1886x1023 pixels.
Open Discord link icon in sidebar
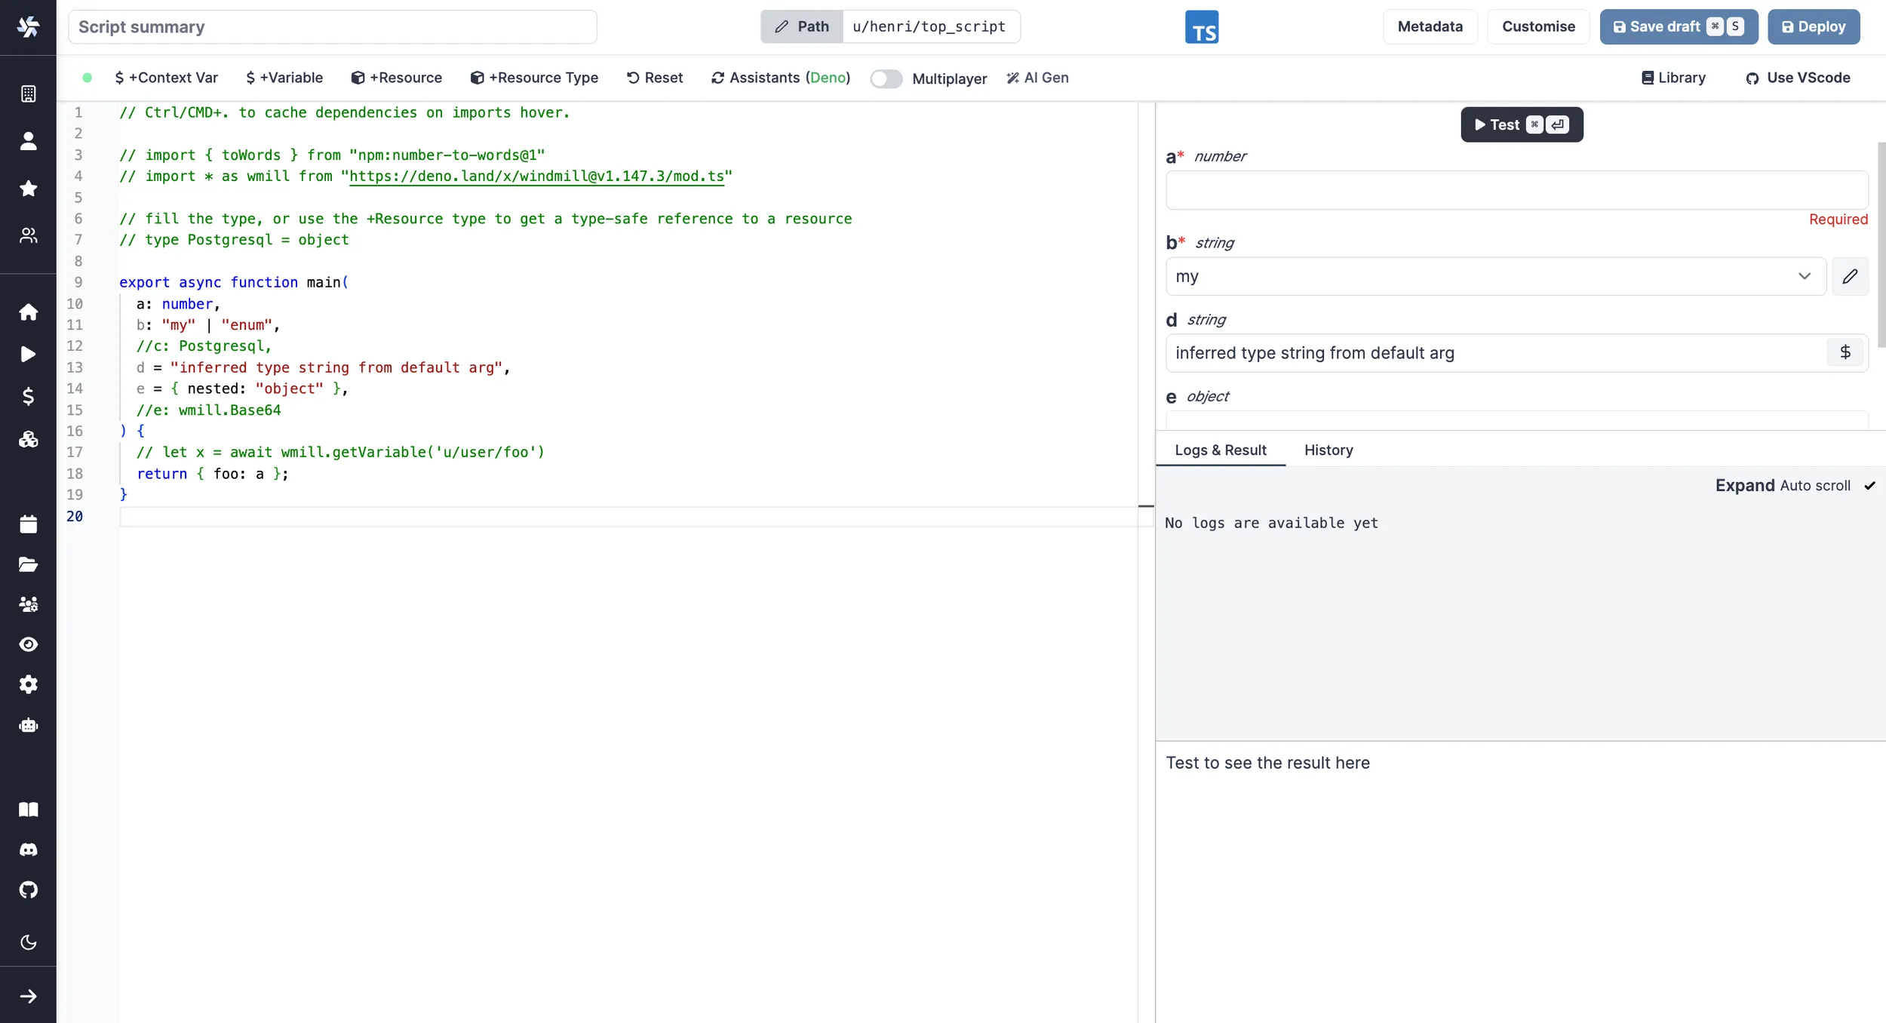[28, 849]
